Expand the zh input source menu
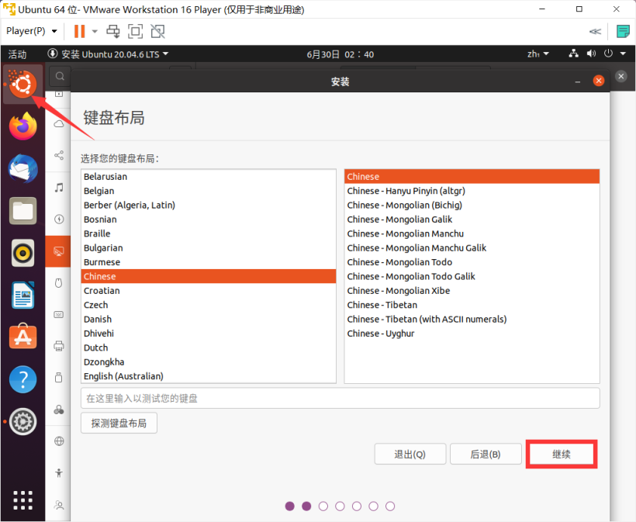The height and width of the screenshot is (522, 636). [537, 54]
